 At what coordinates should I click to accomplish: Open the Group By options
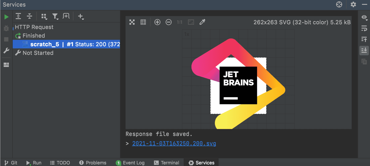(44, 17)
